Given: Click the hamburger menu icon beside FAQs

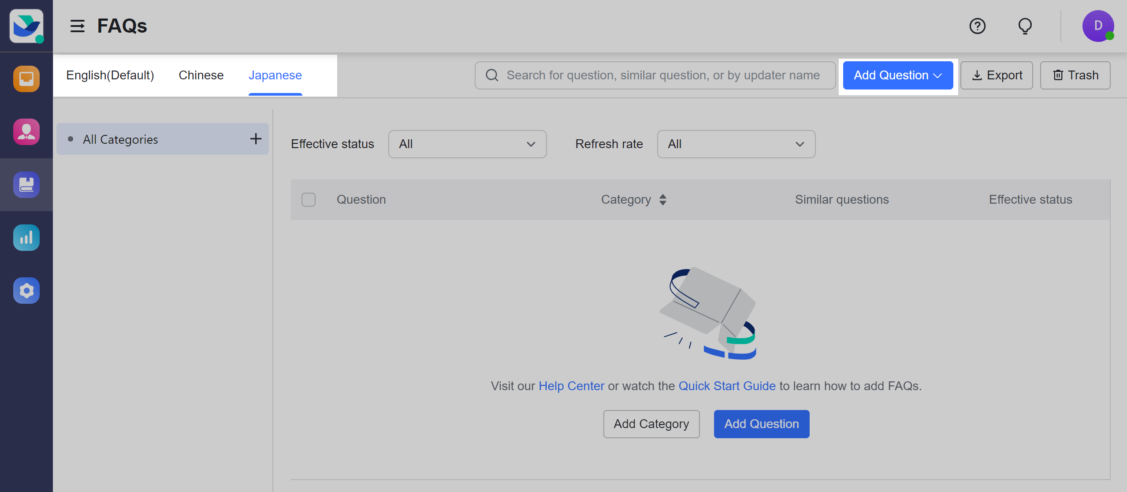Looking at the screenshot, I should (x=78, y=26).
